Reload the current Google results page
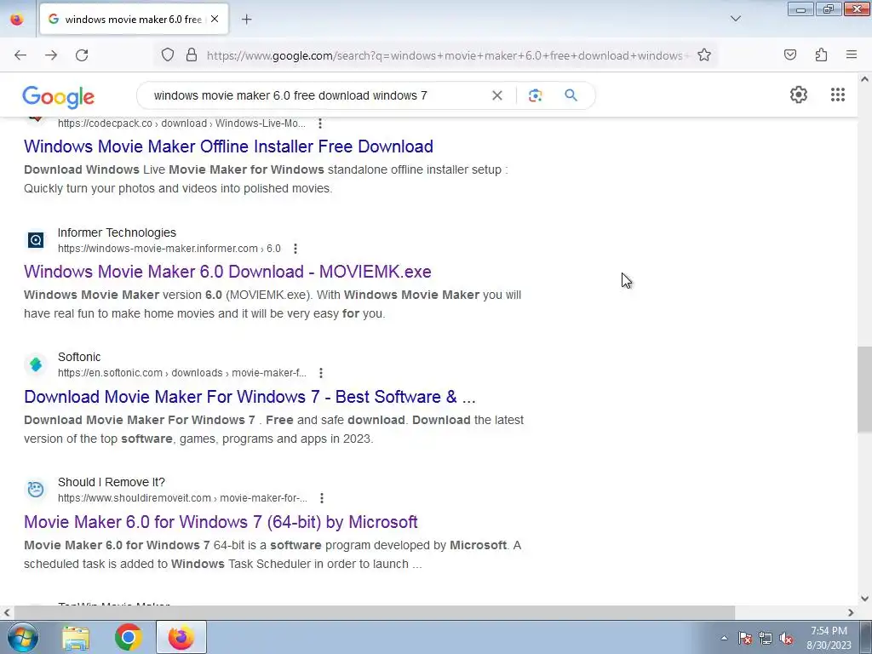This screenshot has width=872, height=654. pos(82,55)
